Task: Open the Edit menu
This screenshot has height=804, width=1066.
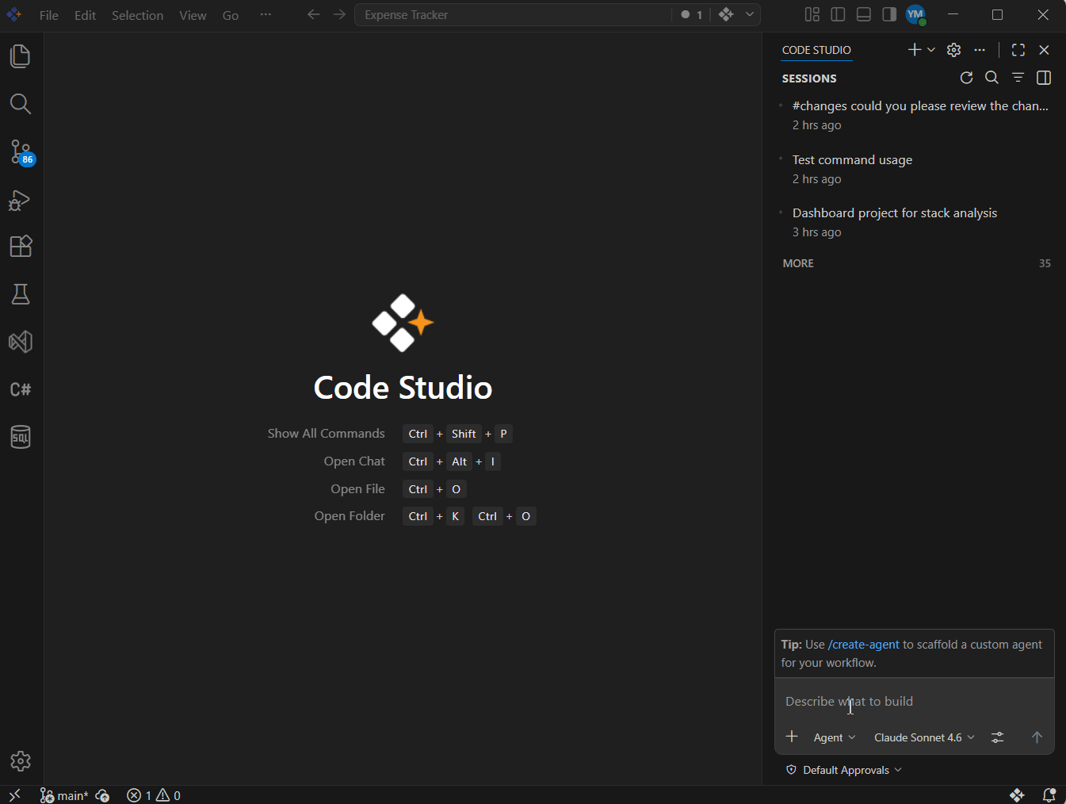Action: click(x=85, y=15)
